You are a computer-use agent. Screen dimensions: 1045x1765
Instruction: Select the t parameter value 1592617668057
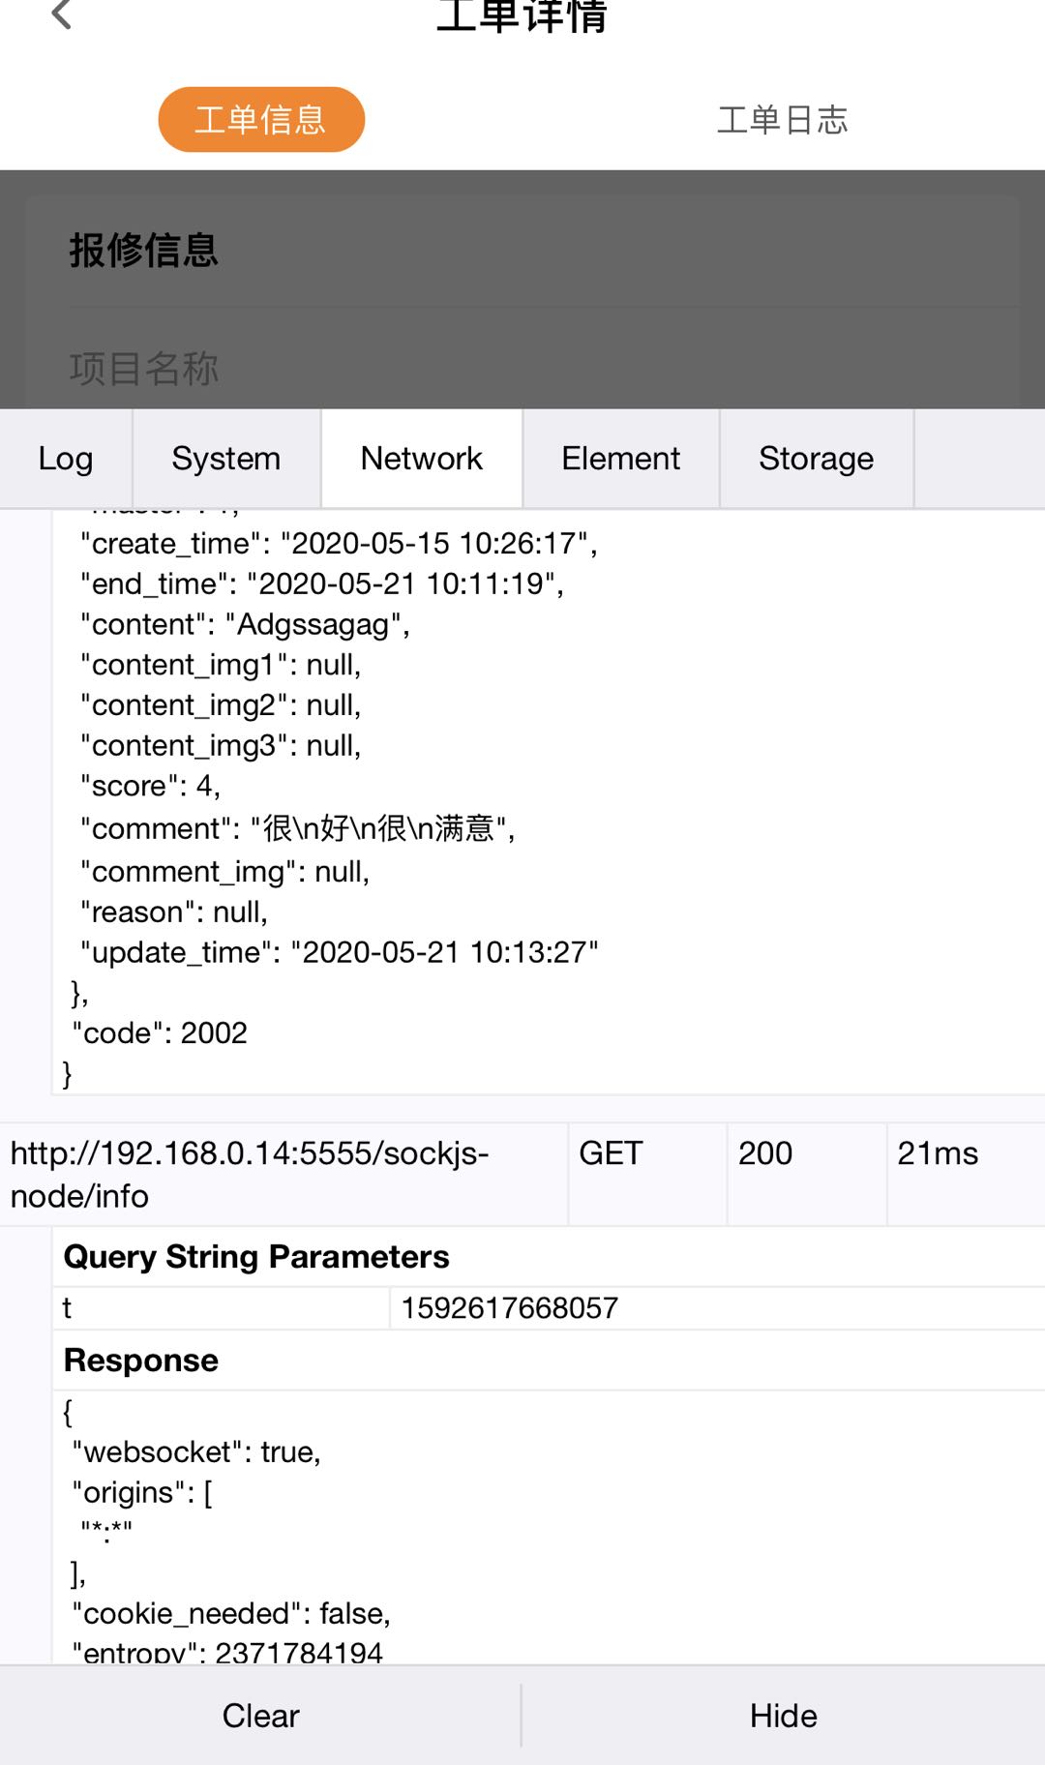tap(510, 1307)
